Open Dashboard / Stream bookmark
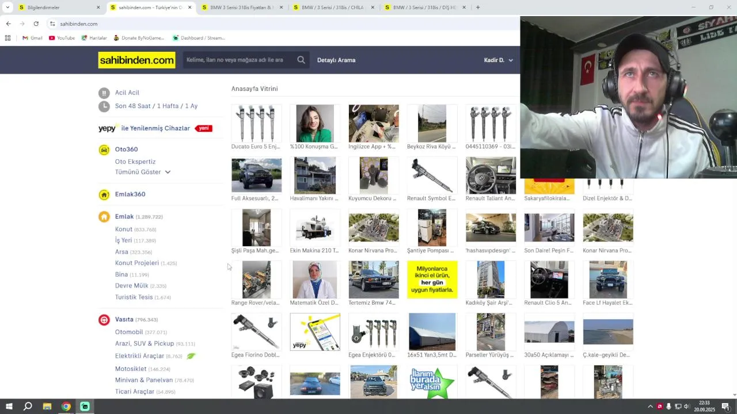 [199, 38]
